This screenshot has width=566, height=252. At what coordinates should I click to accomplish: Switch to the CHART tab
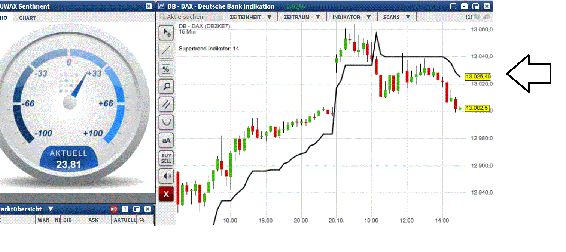click(27, 17)
